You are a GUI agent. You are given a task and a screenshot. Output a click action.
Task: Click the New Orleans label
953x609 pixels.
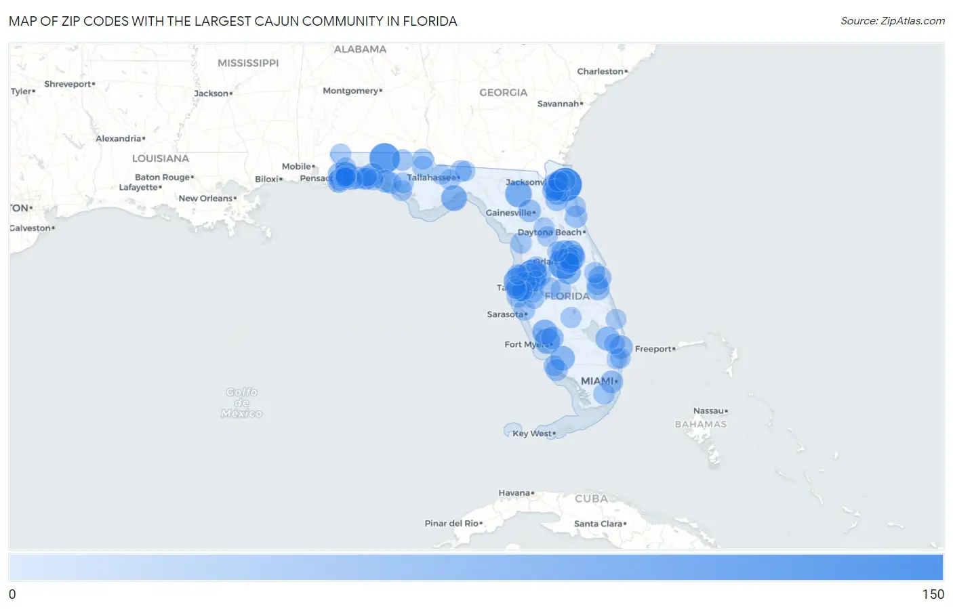point(205,198)
